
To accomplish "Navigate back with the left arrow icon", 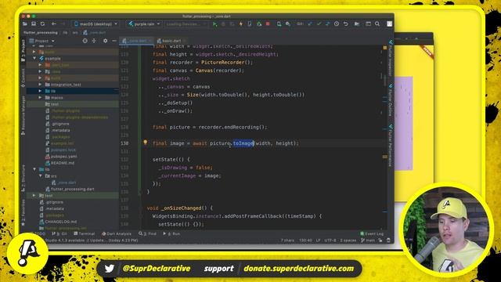I will [54, 24].
